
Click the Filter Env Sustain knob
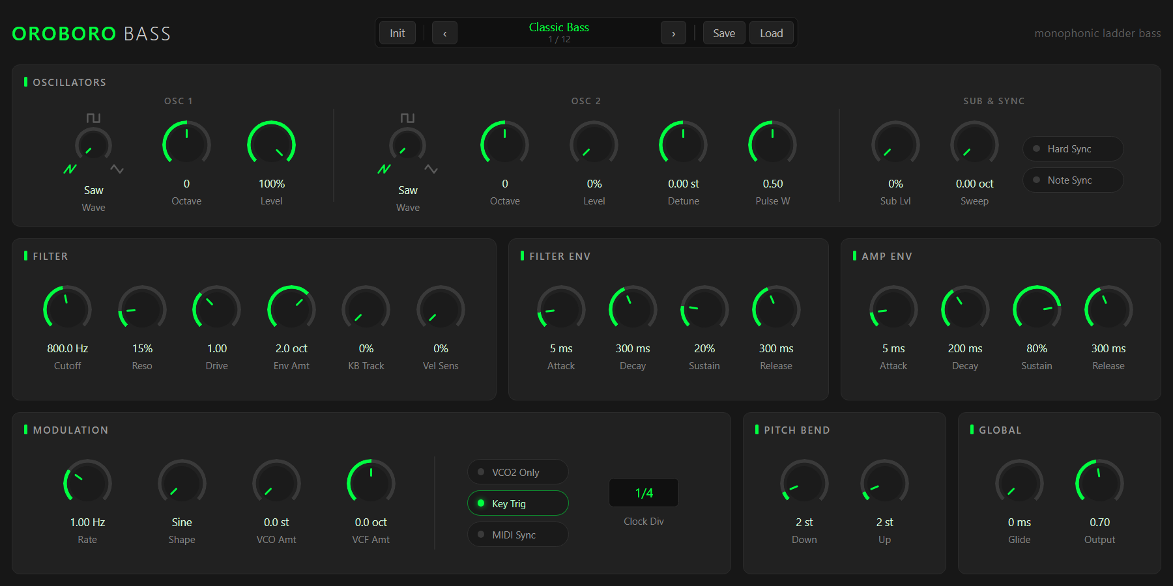[704, 309]
